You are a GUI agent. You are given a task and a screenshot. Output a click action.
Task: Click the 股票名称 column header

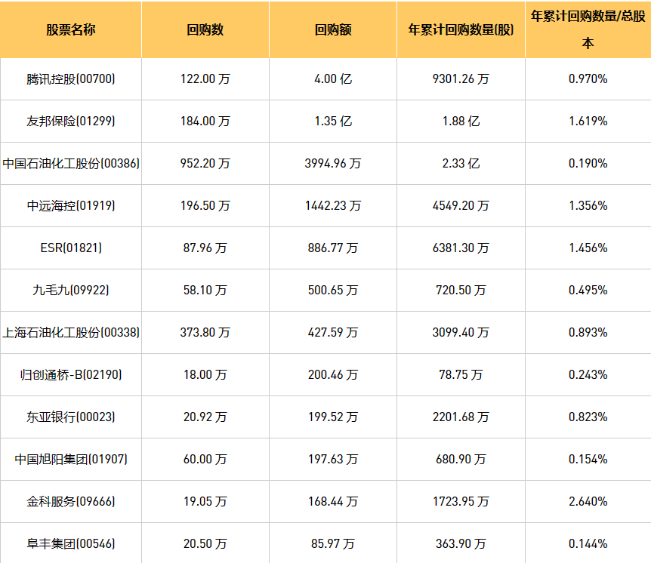(x=70, y=29)
